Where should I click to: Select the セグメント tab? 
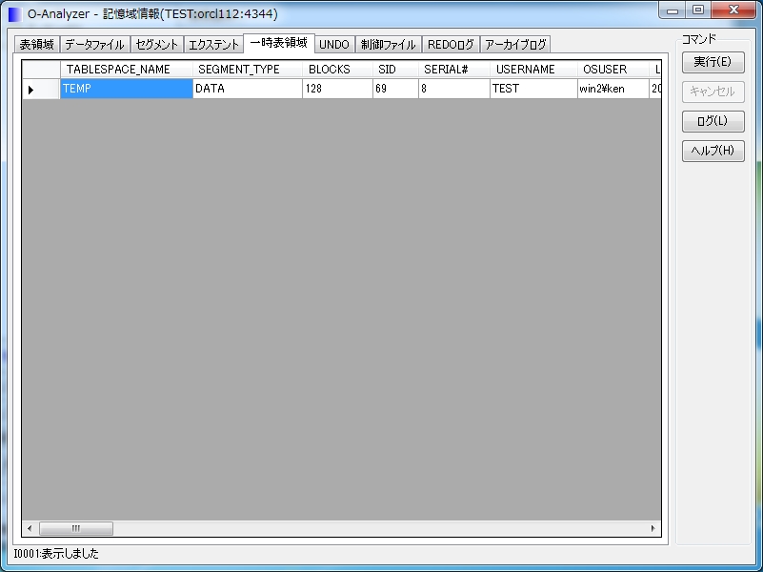pos(156,45)
